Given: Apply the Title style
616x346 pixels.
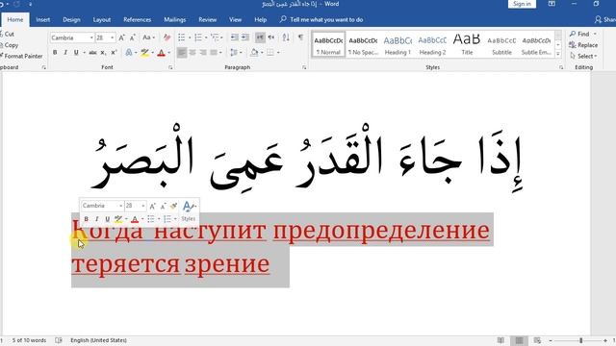Looking at the screenshot, I should tap(467, 45).
